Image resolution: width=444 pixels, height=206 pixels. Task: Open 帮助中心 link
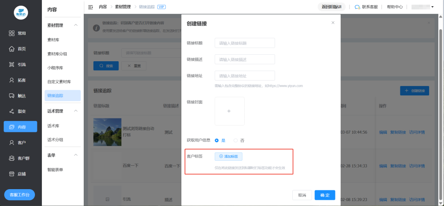394,7
